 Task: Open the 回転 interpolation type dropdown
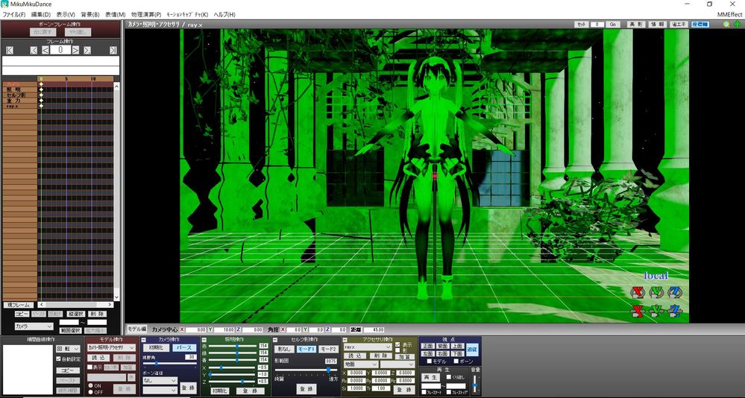pyautogui.click(x=69, y=349)
